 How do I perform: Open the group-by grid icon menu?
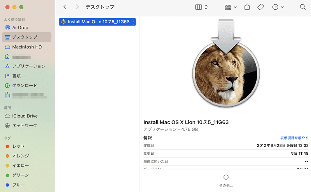tap(231, 7)
